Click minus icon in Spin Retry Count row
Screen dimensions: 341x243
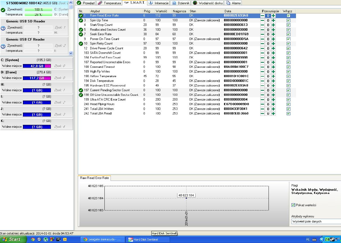262,44
